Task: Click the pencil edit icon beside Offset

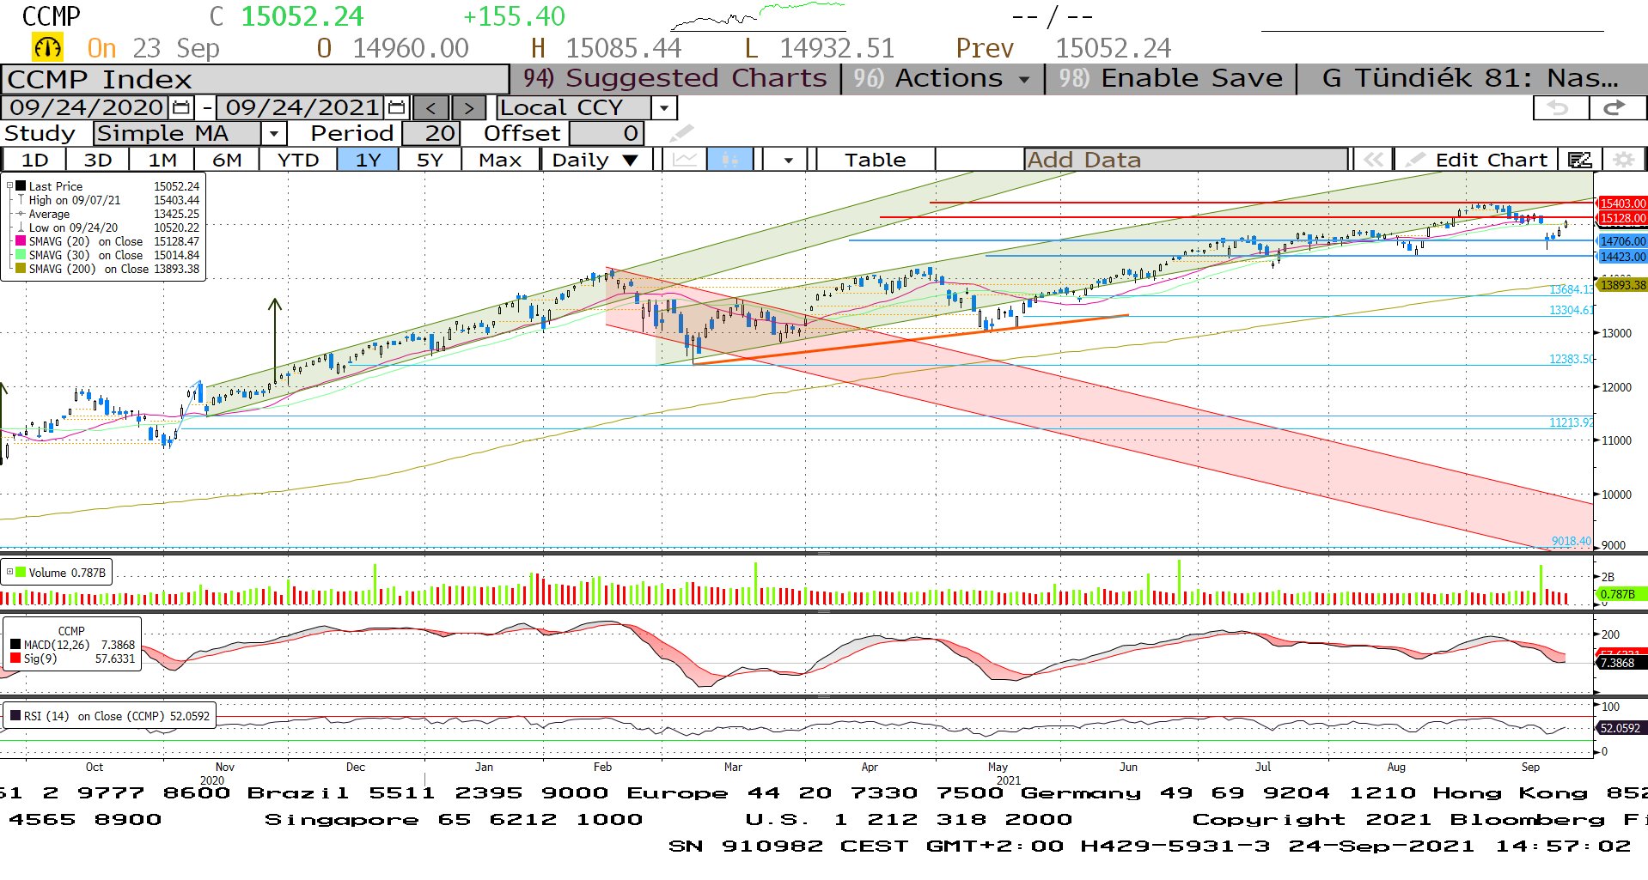Action: [681, 133]
